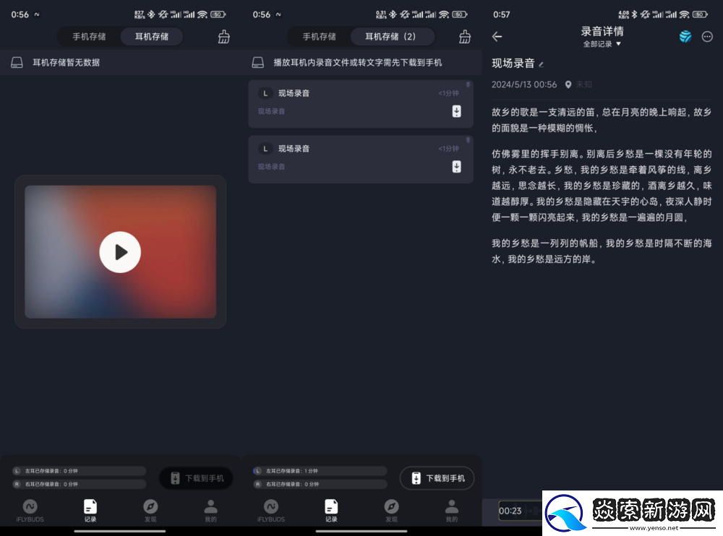Expand the 全部记录 dropdown
723x536 pixels.
[602, 45]
